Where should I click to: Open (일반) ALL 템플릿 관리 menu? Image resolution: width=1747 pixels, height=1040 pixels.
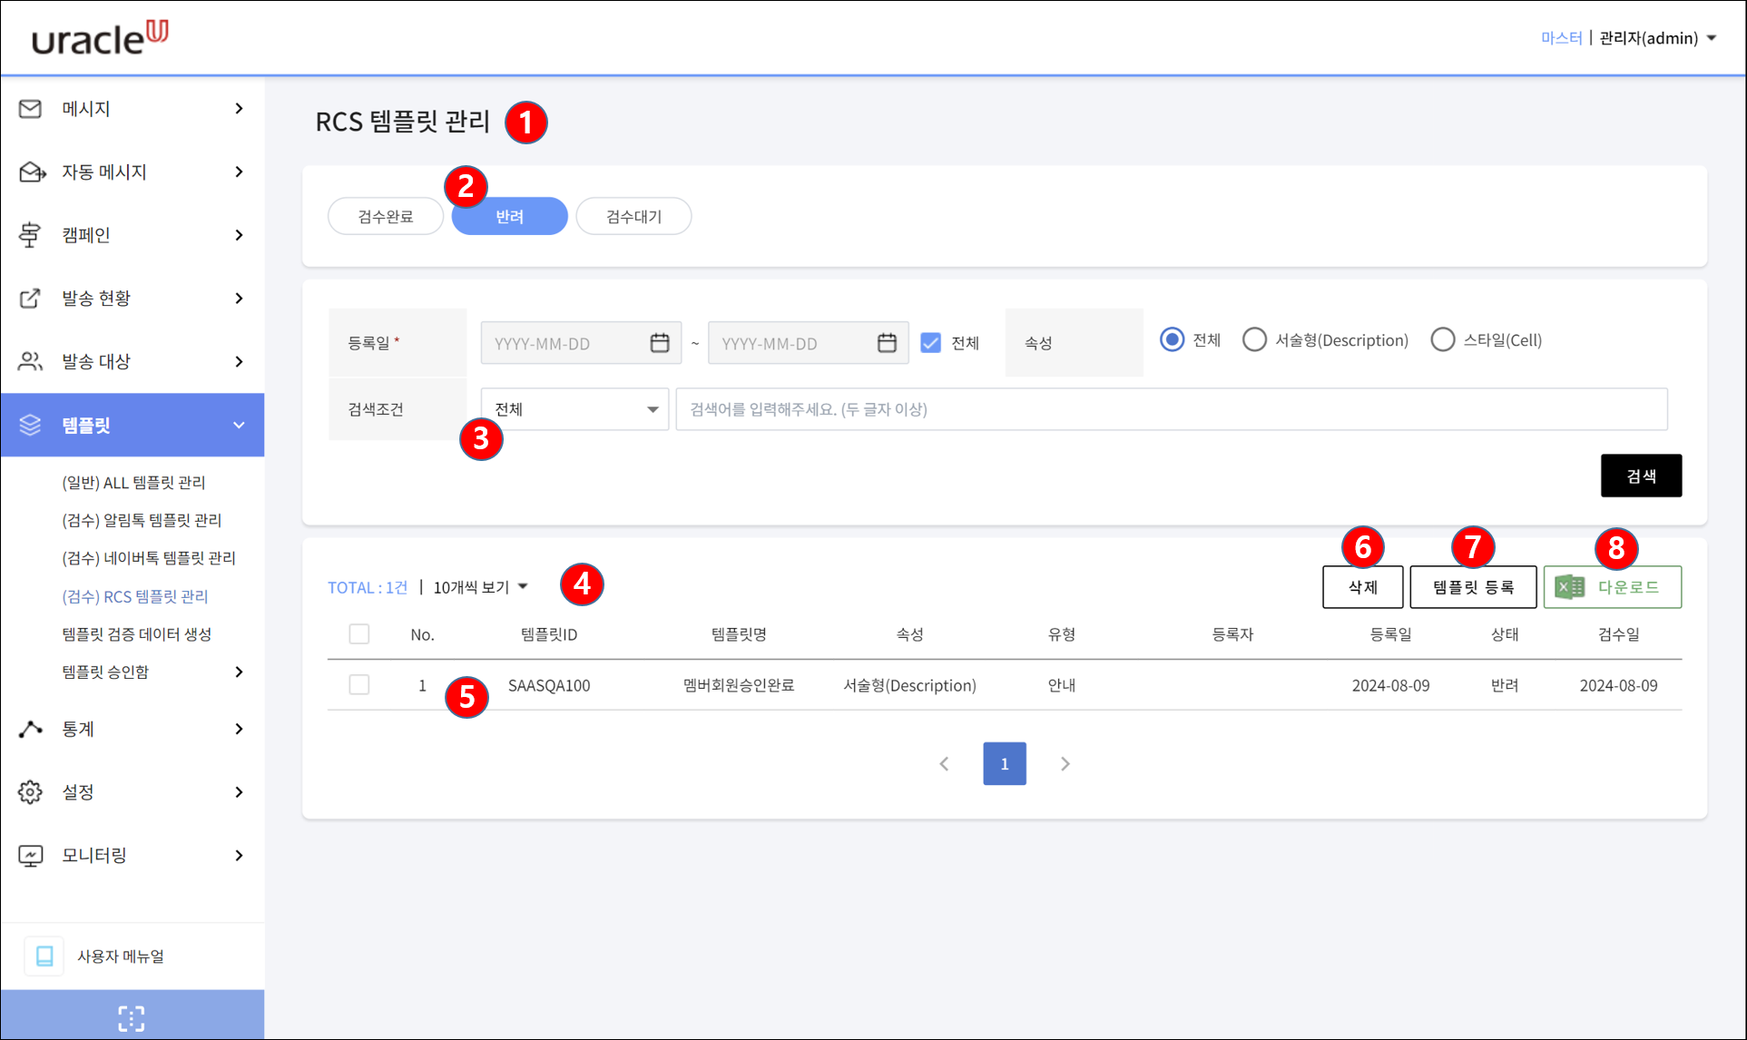click(133, 483)
